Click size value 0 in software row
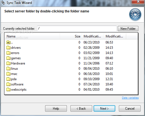This screenshot has height=116, width=145. [x=79, y=84]
